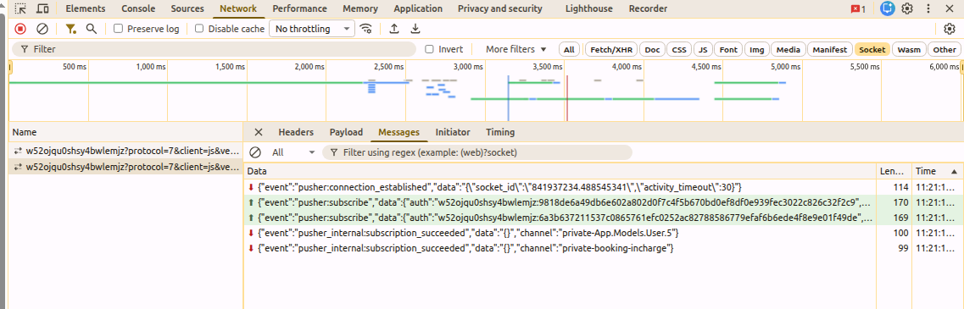Select subscribe message with auth 6a3b637211537c
Screen dimensions: 964x309
(560, 218)
